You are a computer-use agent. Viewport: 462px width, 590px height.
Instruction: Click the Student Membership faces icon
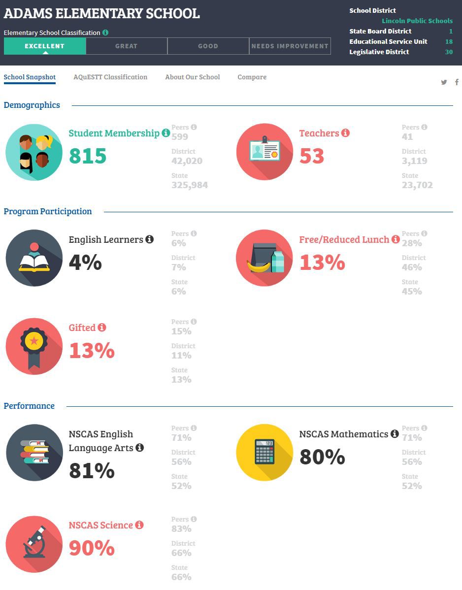pyautogui.click(x=34, y=152)
